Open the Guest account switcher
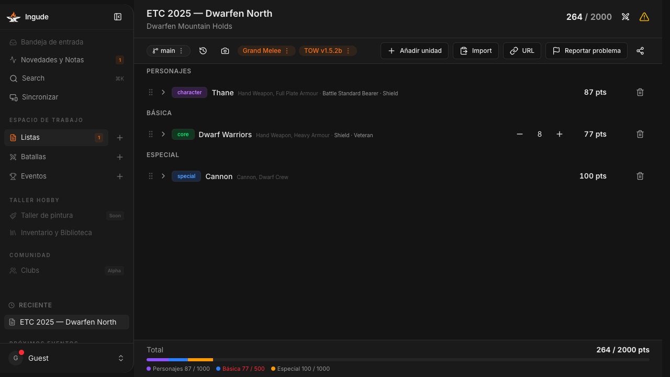 66,358
